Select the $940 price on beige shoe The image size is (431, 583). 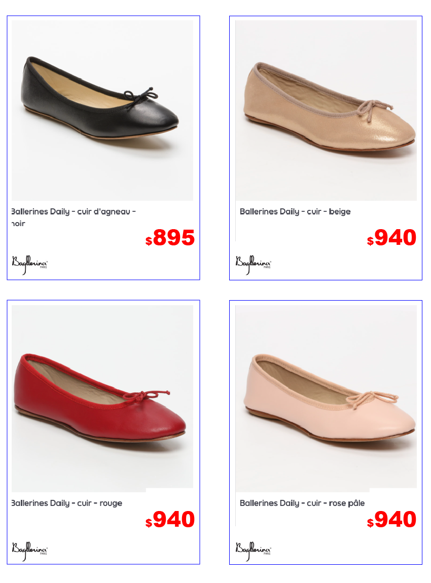click(x=391, y=238)
